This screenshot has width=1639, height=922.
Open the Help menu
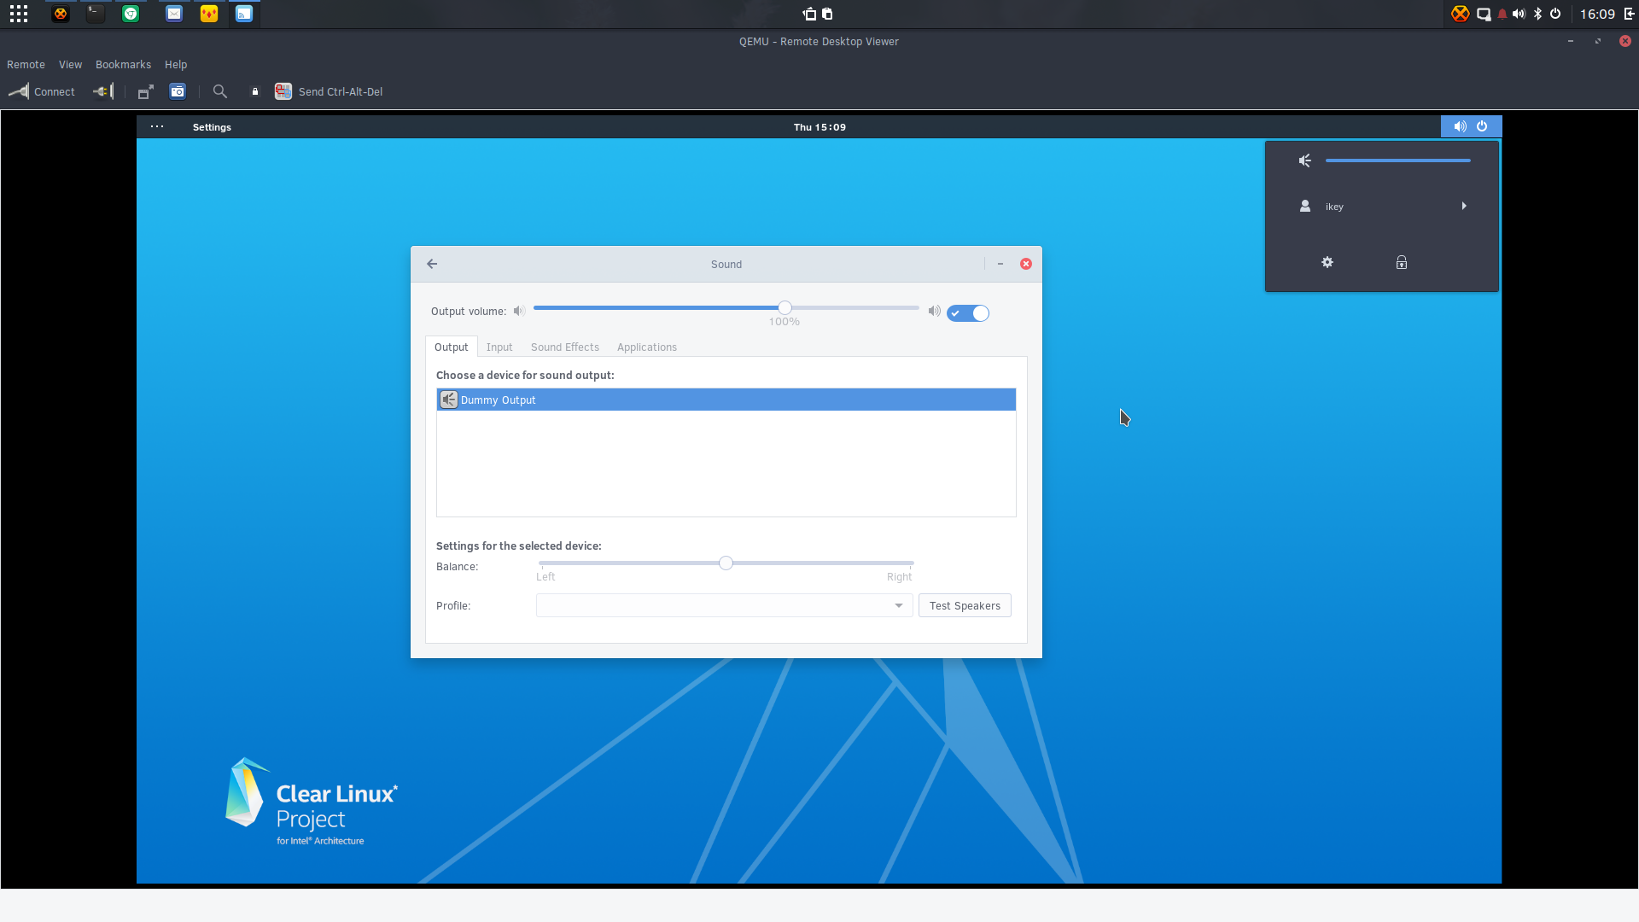tap(176, 65)
